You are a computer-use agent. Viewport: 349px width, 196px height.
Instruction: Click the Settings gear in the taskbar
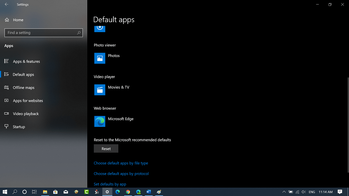tap(107, 192)
